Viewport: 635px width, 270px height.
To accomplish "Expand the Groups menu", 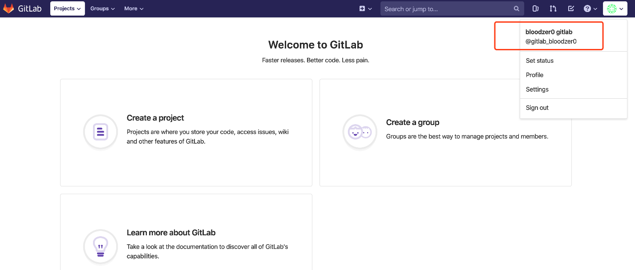I will [x=102, y=8].
